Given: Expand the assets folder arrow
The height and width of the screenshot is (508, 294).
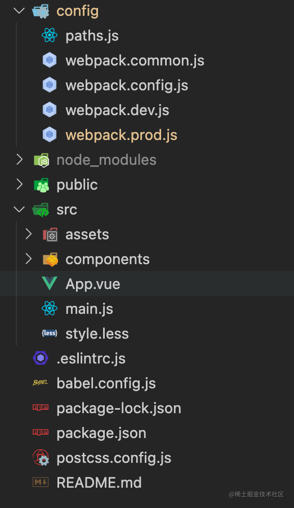Looking at the screenshot, I should (29, 234).
